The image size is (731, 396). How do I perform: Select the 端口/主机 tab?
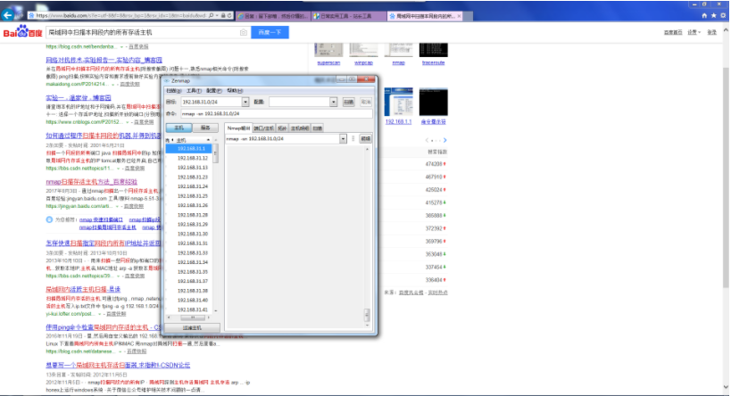coord(264,128)
